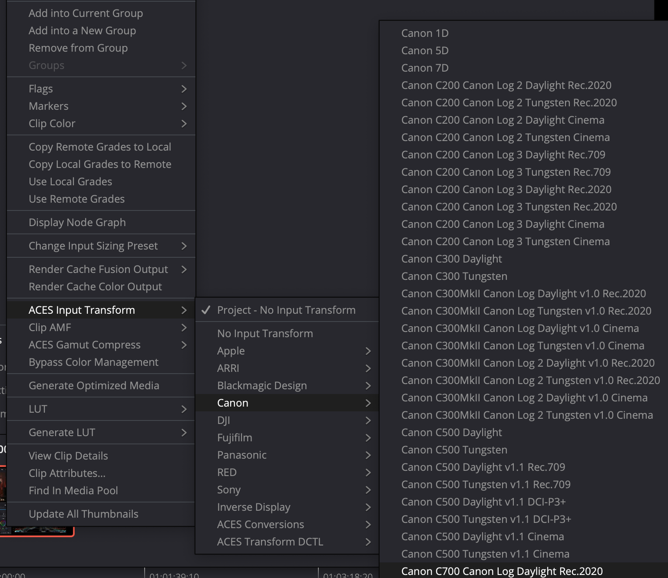Choose C200 Canon Log 3 Daylight Cinema
The image size is (668, 578).
[x=523, y=224]
